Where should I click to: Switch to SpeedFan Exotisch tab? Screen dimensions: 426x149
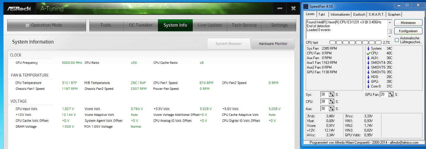tap(359, 14)
